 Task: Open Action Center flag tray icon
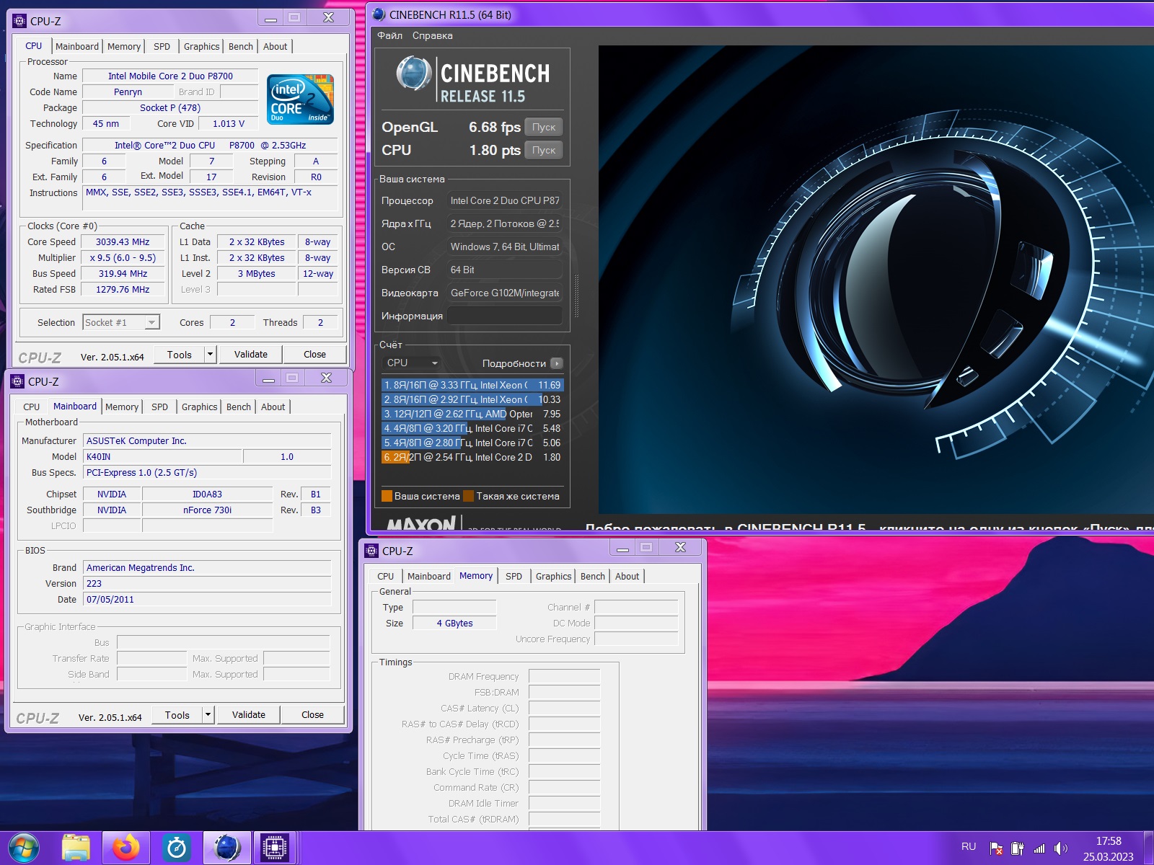tap(996, 848)
